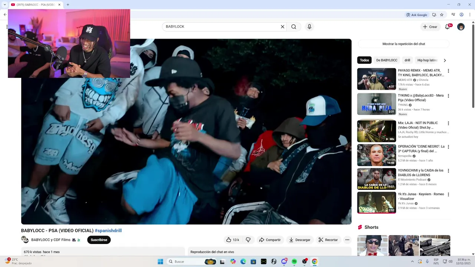Viewport: 475px width, 267px height.
Task: Open a new browser tab
Action: tap(68, 5)
